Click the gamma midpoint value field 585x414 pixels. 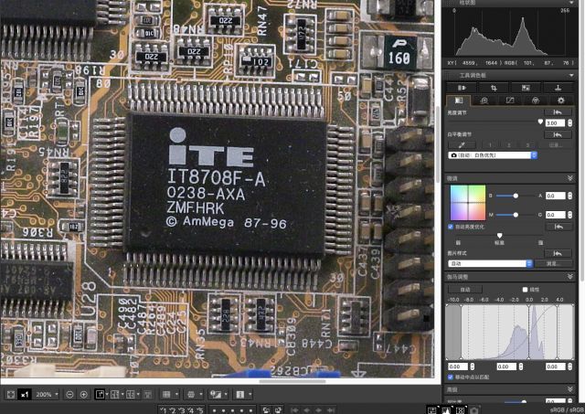click(506, 366)
